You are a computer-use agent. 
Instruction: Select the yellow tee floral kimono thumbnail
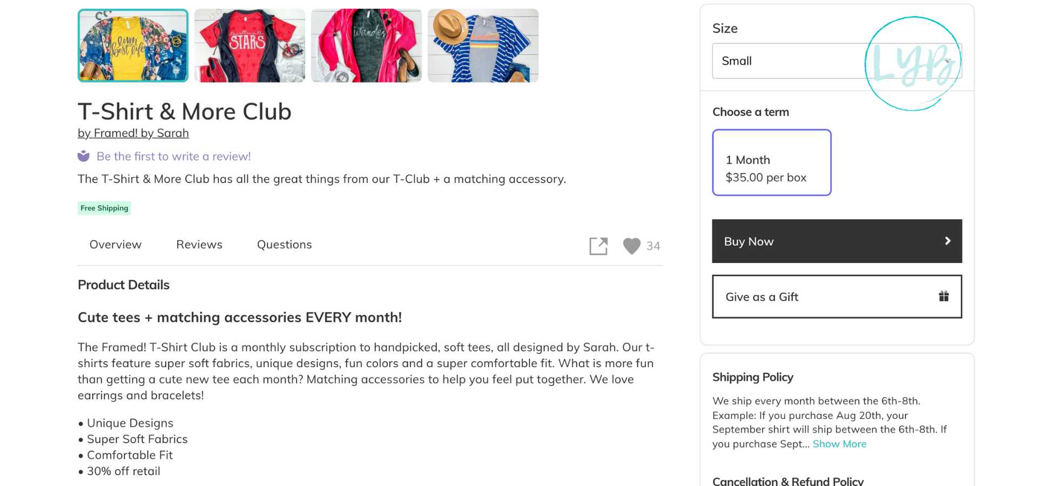tap(133, 45)
